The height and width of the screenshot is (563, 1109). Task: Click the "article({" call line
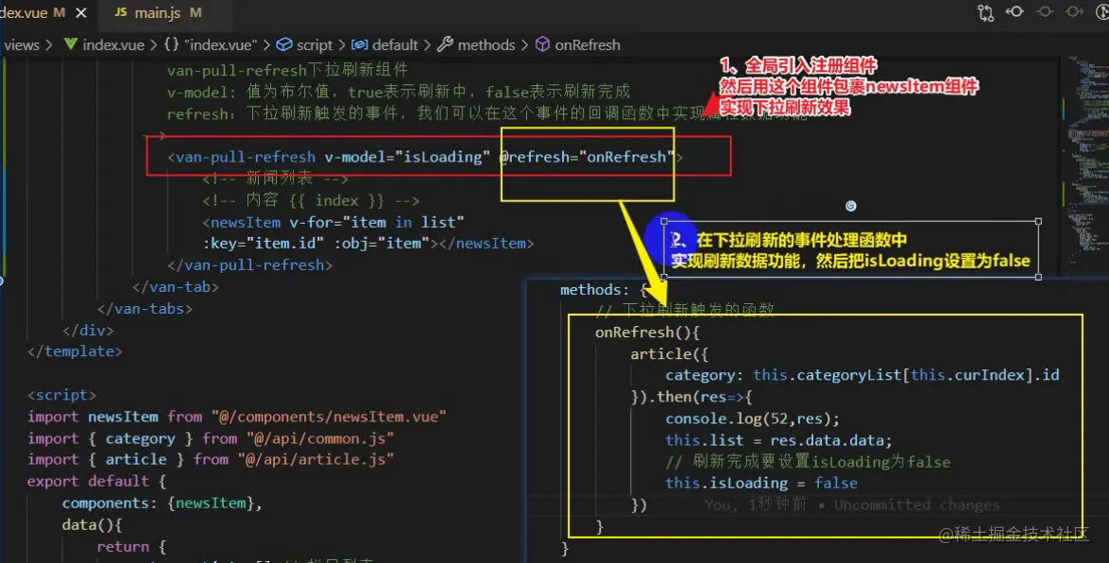click(x=669, y=353)
